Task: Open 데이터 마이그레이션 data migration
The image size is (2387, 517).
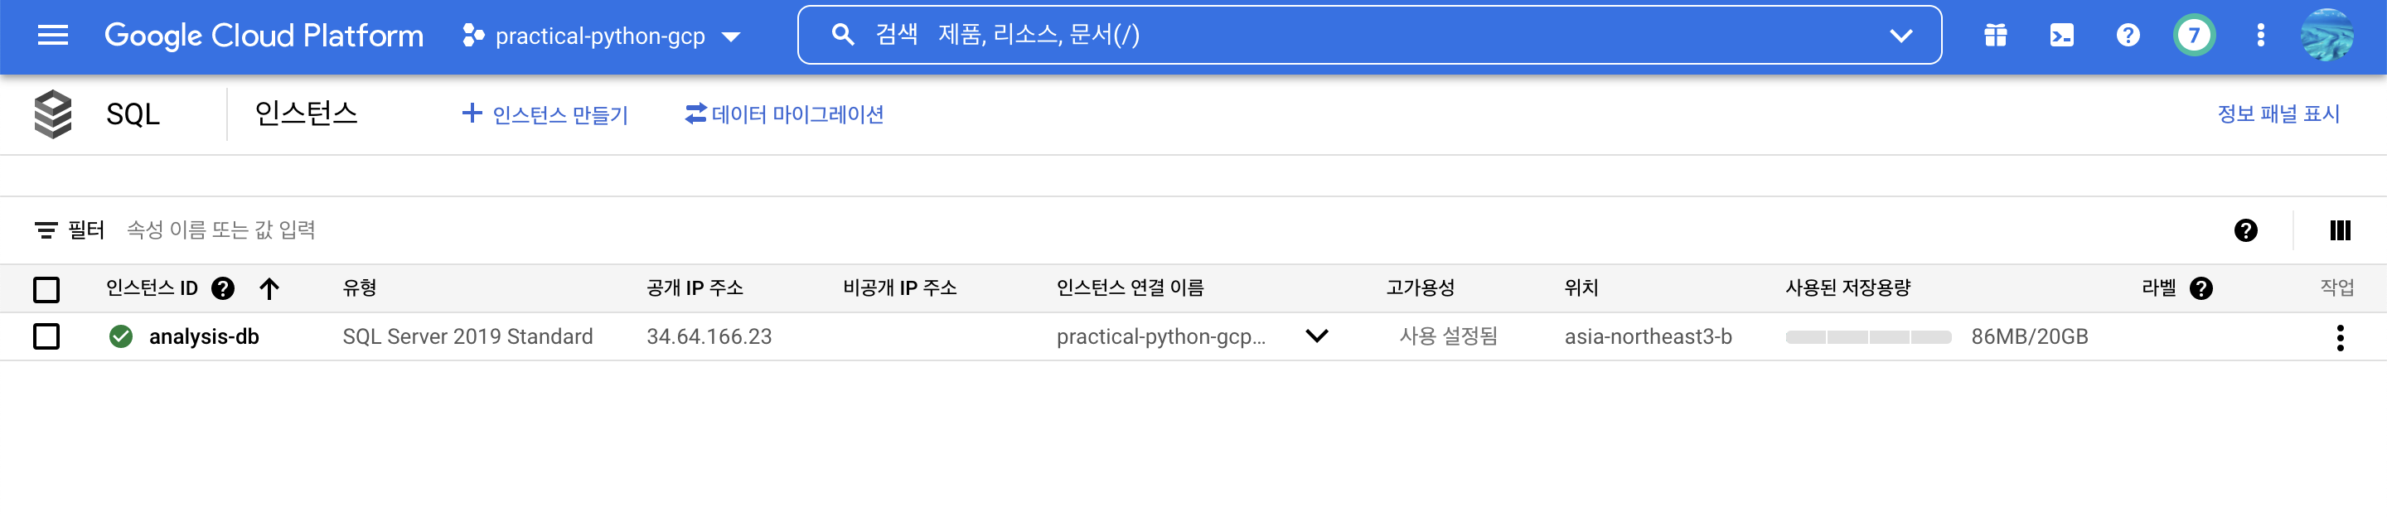Action: coord(784,114)
